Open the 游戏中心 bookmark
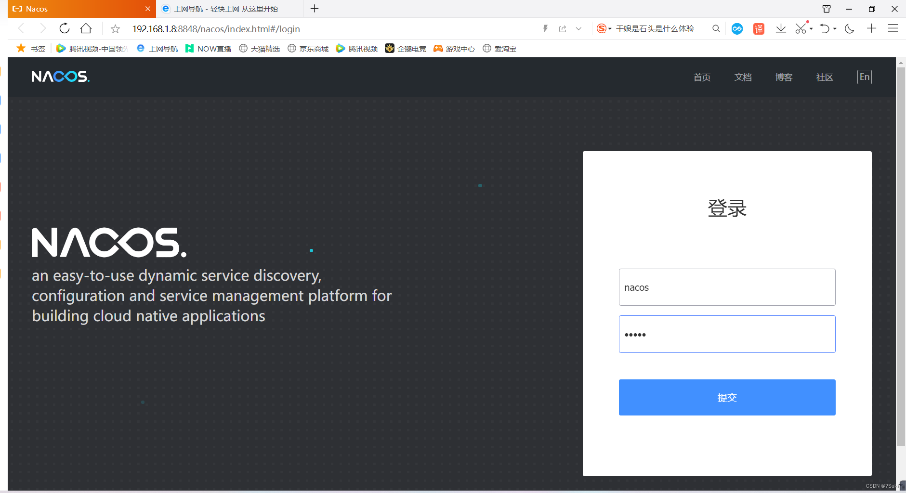The height and width of the screenshot is (493, 906). click(x=454, y=49)
